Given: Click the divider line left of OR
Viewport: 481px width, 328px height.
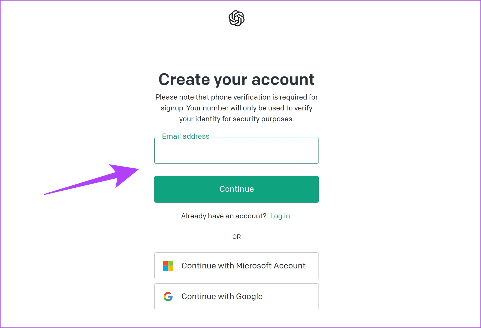Looking at the screenshot, I should pyautogui.click(x=190, y=237).
